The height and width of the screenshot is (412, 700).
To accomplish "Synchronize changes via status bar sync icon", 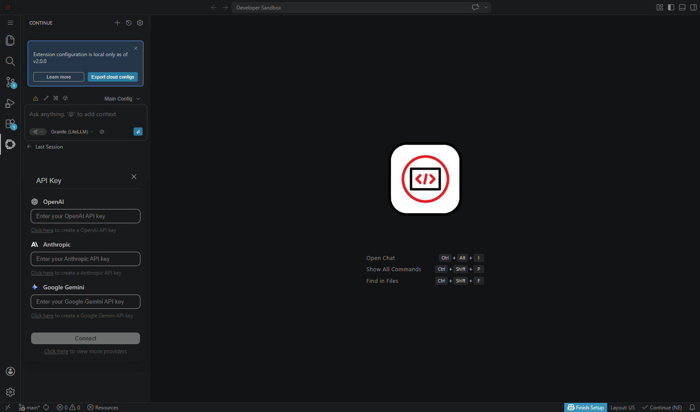I will click(46, 407).
